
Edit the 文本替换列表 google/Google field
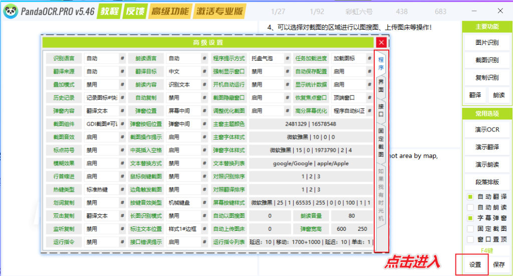311,163
